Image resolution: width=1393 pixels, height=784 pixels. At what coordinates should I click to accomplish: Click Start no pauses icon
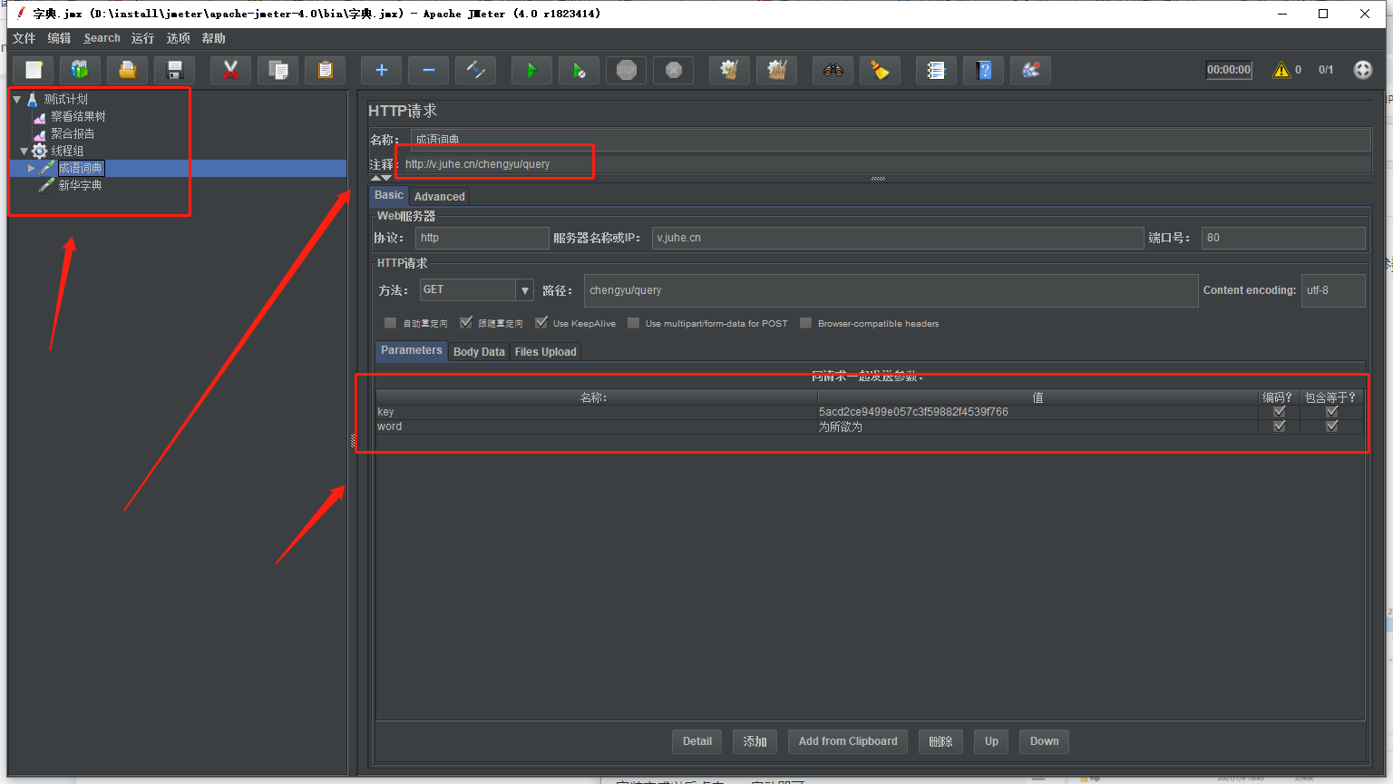[x=580, y=70]
